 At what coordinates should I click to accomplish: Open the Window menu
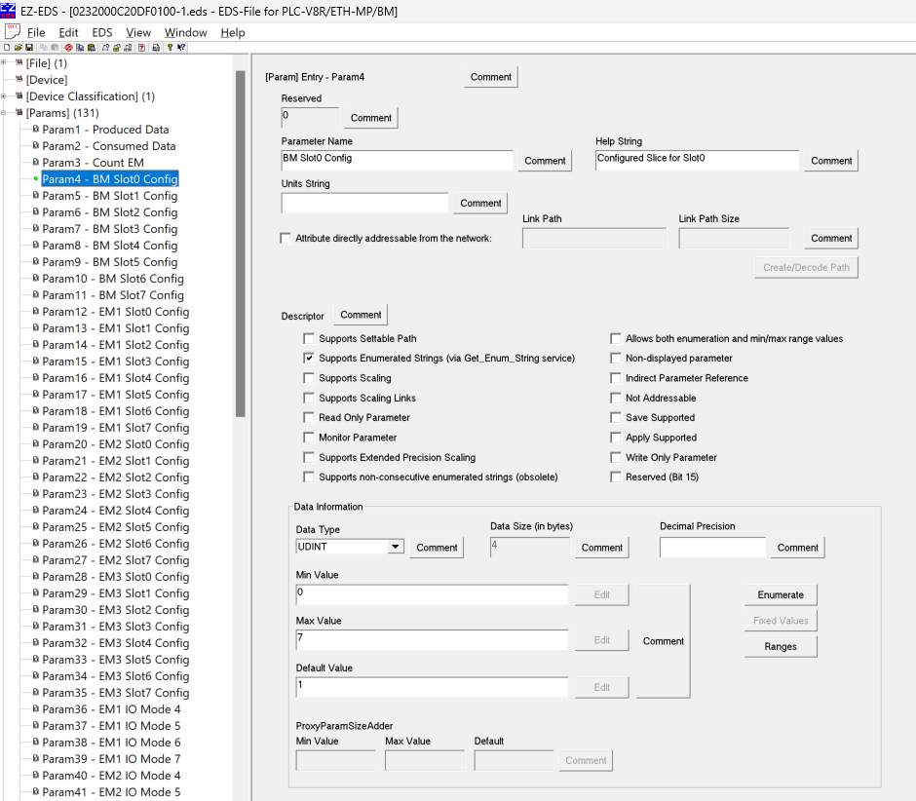[186, 33]
